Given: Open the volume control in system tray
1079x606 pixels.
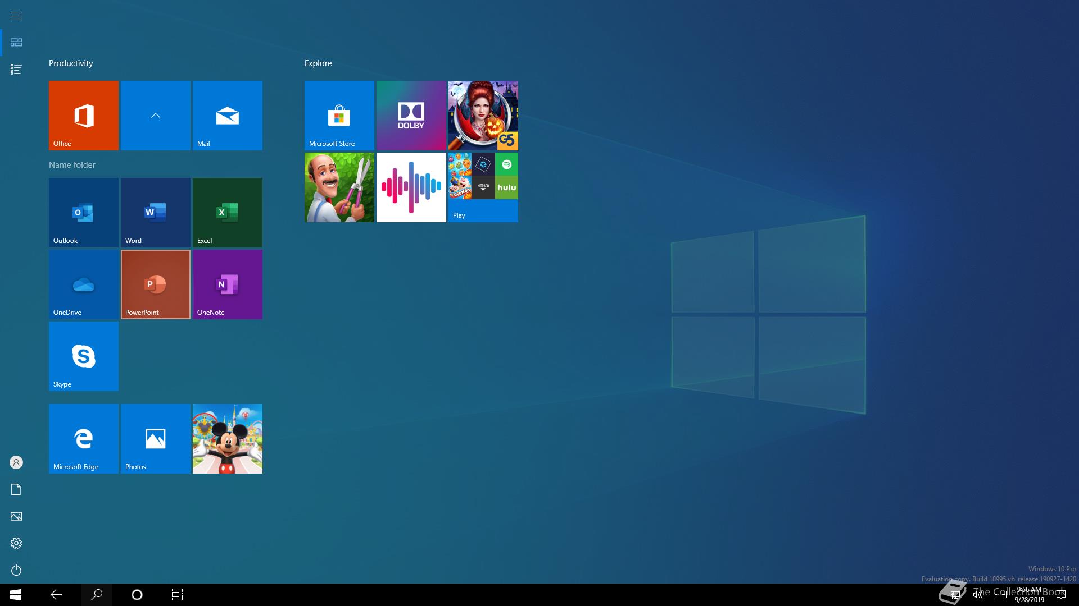Looking at the screenshot, I should click(978, 595).
